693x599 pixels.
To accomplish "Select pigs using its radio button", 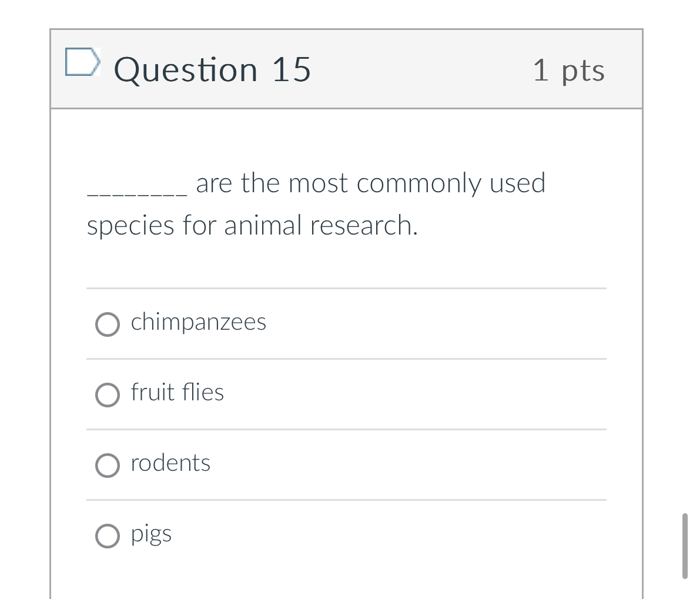I will (107, 536).
